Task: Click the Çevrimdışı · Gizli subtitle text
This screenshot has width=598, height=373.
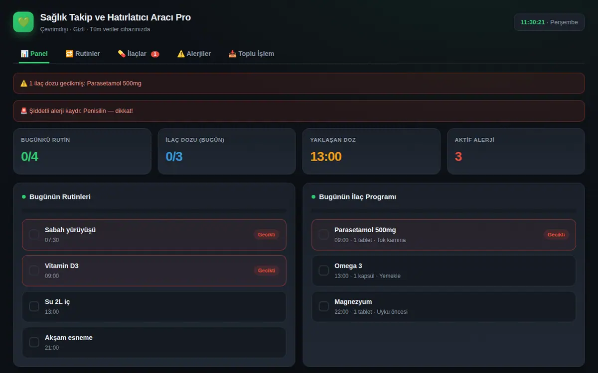Action: coord(95,29)
